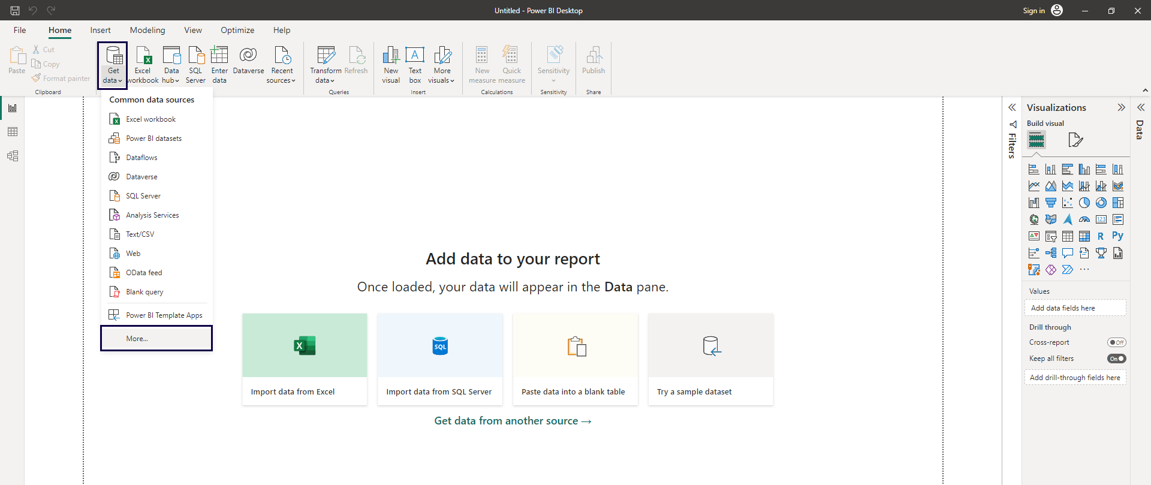Select the Power Automate visual

tap(1067, 270)
